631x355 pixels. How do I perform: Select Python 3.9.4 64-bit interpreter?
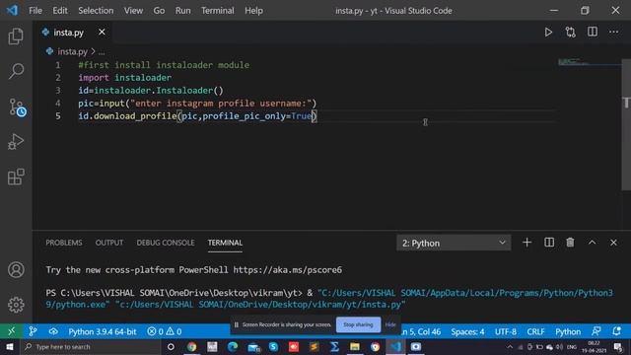click(103, 331)
